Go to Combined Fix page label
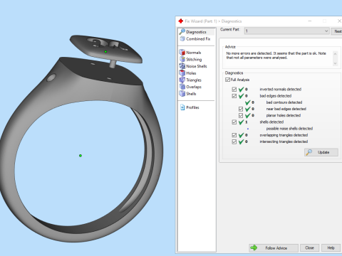342x256 pixels. pos(198,38)
